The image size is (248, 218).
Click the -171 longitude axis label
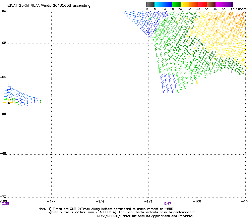pos(148,201)
